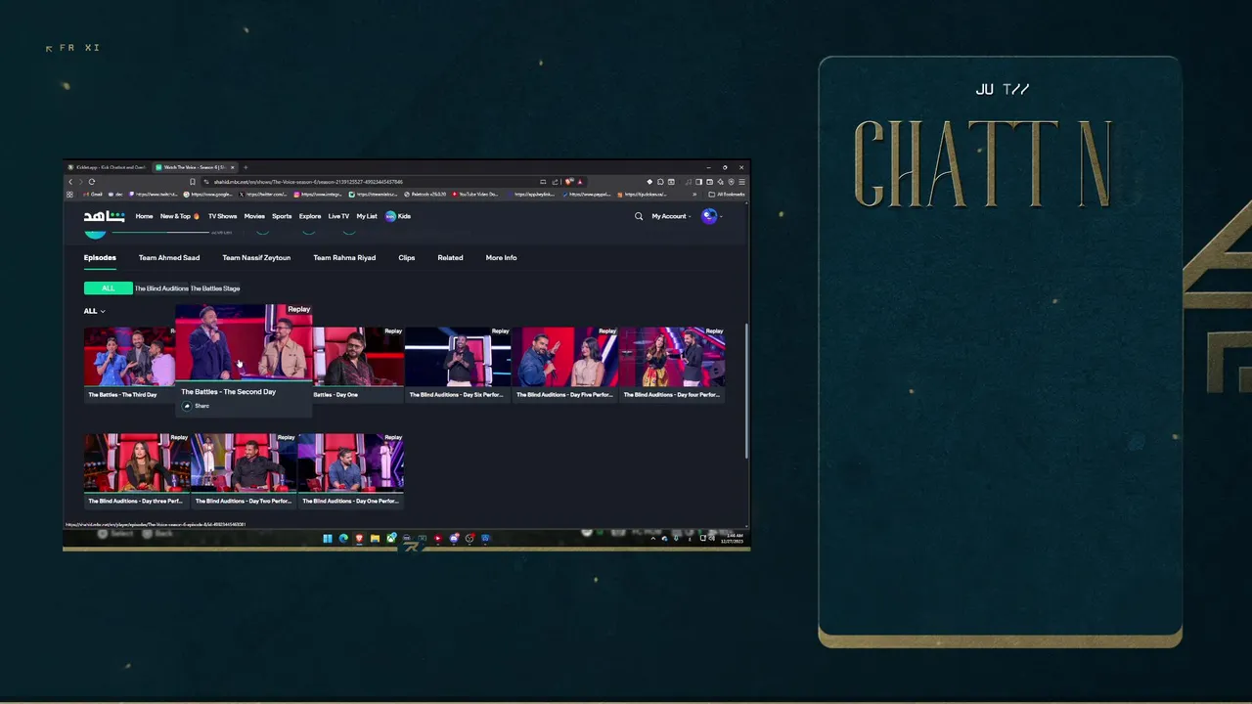The height and width of the screenshot is (704, 1252).
Task: Play The Battles - The Second Day episode
Action: 244,343
